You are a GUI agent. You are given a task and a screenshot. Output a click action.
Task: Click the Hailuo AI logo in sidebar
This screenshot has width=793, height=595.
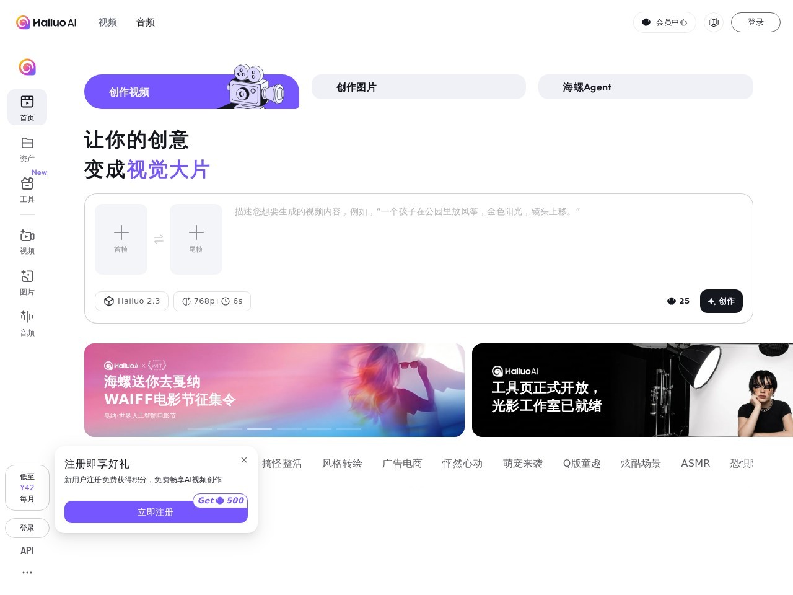click(x=27, y=66)
